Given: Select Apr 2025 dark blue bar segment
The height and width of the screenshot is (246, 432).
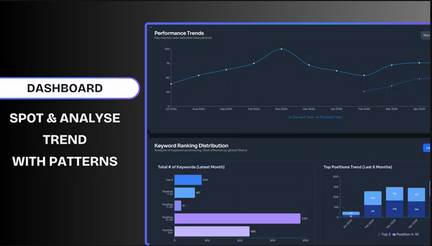Looking at the screenshot, I should 416,210.
